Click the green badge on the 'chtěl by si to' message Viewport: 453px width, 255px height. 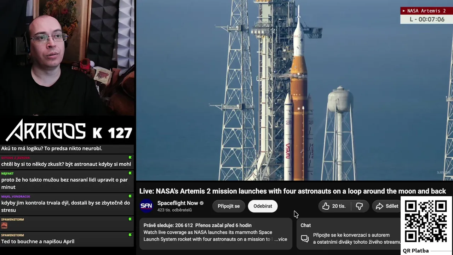pyautogui.click(x=130, y=157)
